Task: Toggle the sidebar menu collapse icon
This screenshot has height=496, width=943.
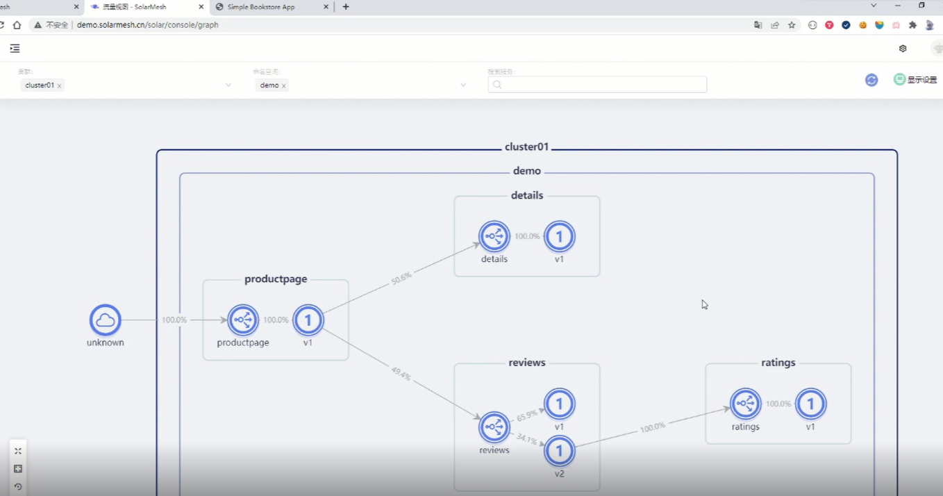Action: [x=15, y=49]
